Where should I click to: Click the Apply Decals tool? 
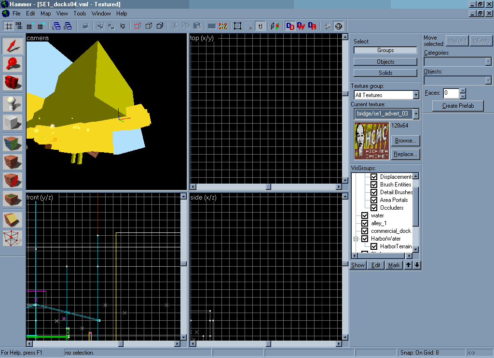13,180
